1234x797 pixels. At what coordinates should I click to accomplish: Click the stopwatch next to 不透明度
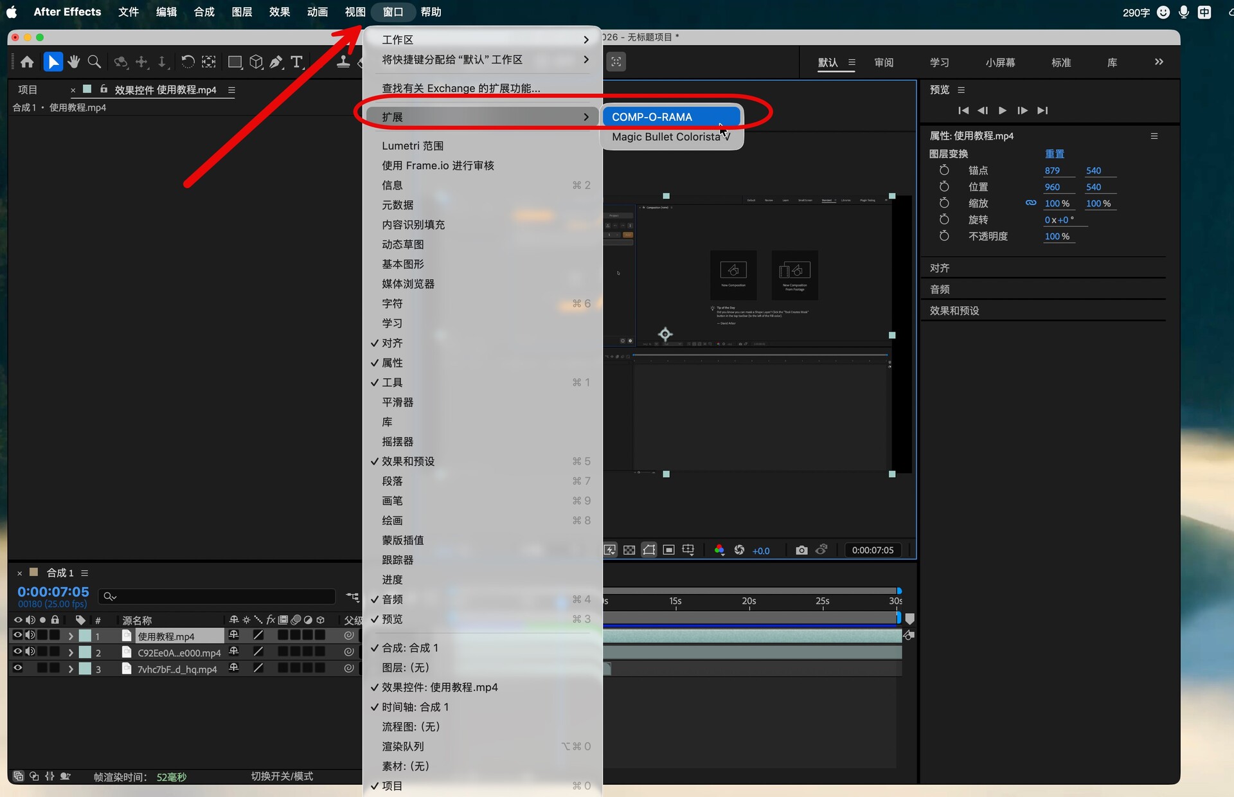click(944, 236)
